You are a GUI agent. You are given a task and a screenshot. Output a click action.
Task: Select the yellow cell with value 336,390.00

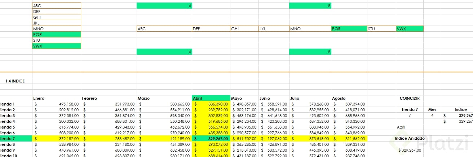pos(211,104)
